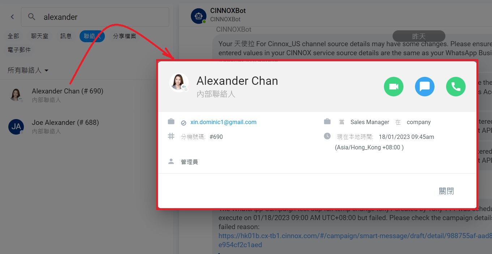Switch to the 聊天室 tab

(40, 36)
